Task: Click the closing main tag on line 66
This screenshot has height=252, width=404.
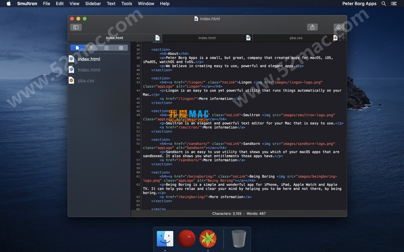Action: [x=158, y=209]
